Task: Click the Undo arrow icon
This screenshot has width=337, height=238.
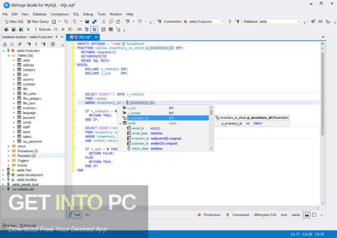Action: tap(128, 22)
